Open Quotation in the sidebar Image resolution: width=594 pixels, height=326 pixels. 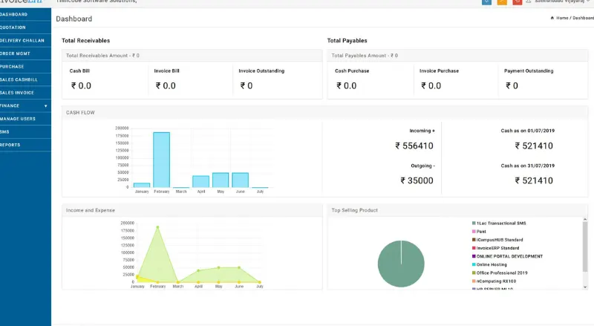pos(25,27)
